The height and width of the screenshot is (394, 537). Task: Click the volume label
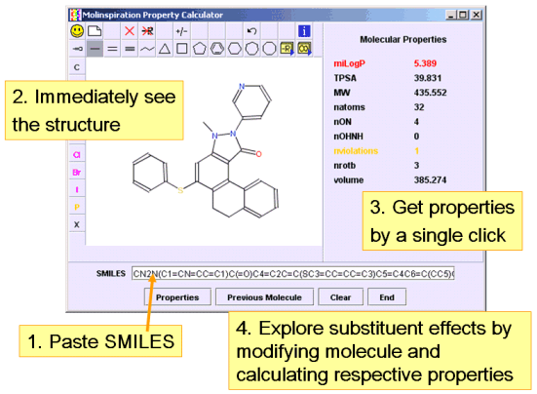click(x=349, y=180)
